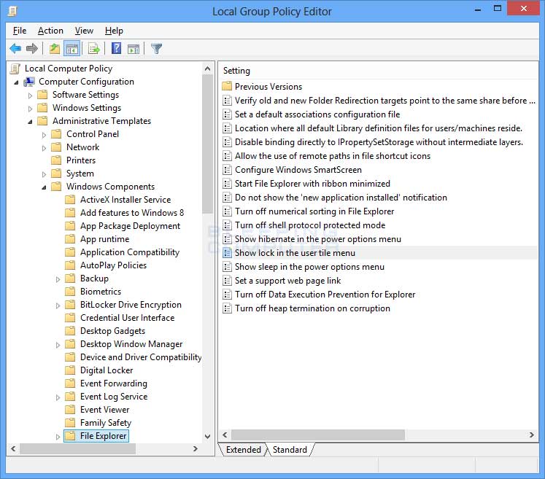Click settings pane scroll left arrow

click(x=225, y=435)
